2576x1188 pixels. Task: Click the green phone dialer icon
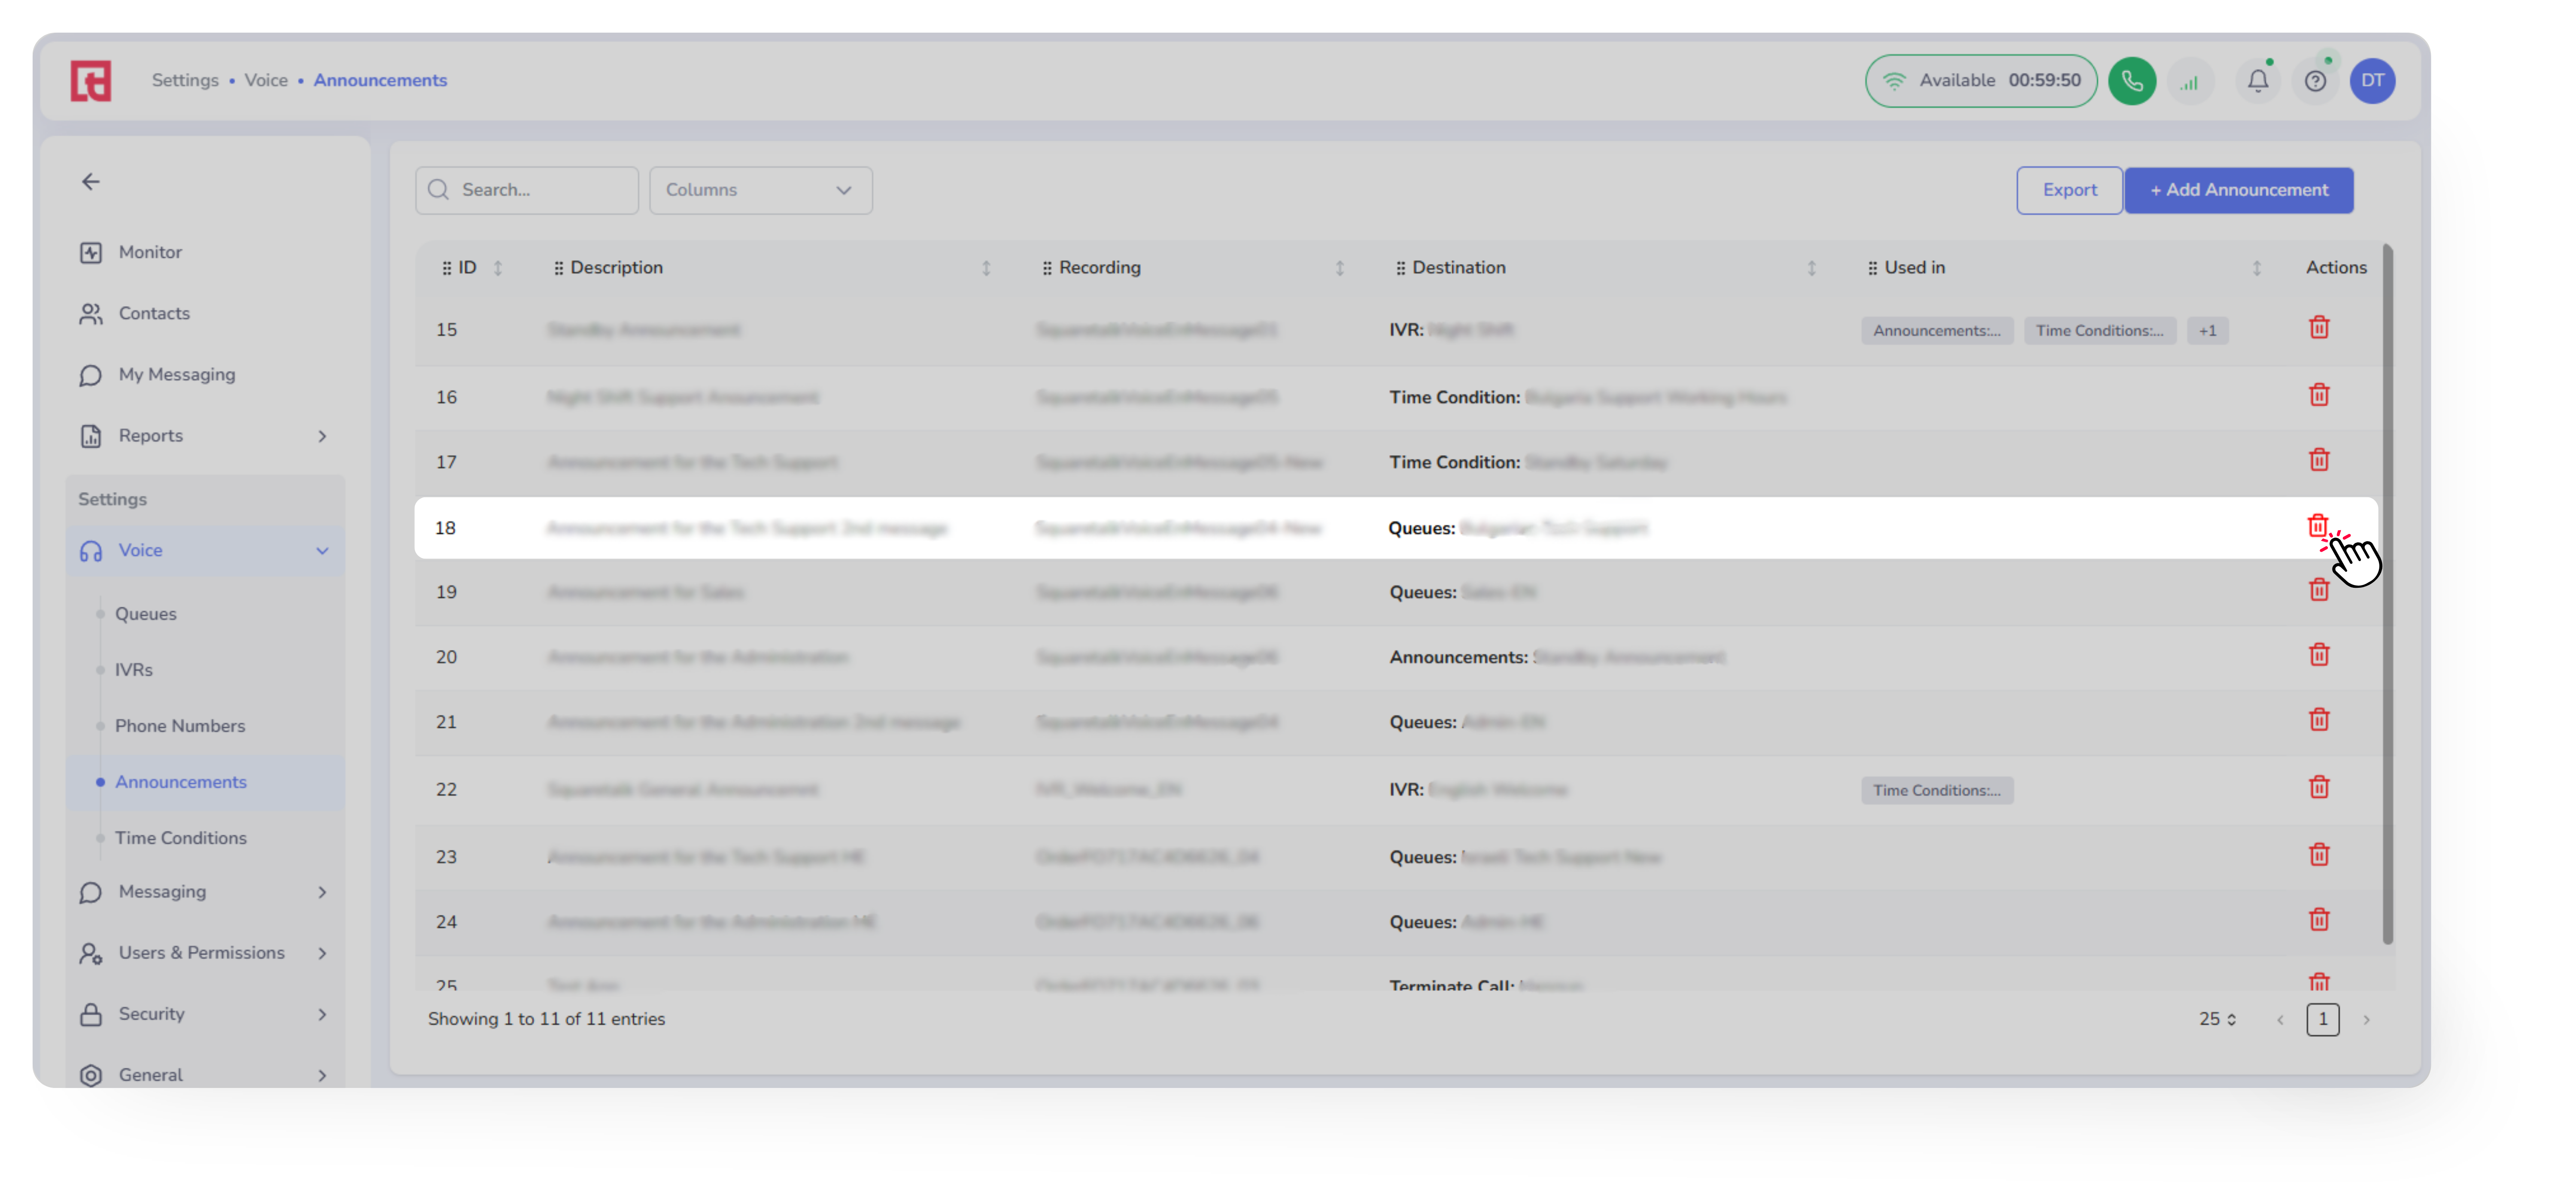click(2131, 81)
